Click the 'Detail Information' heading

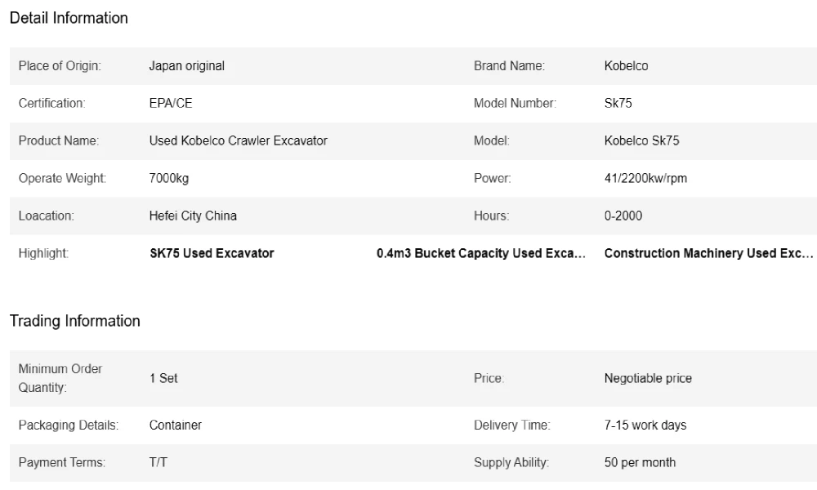[69, 18]
